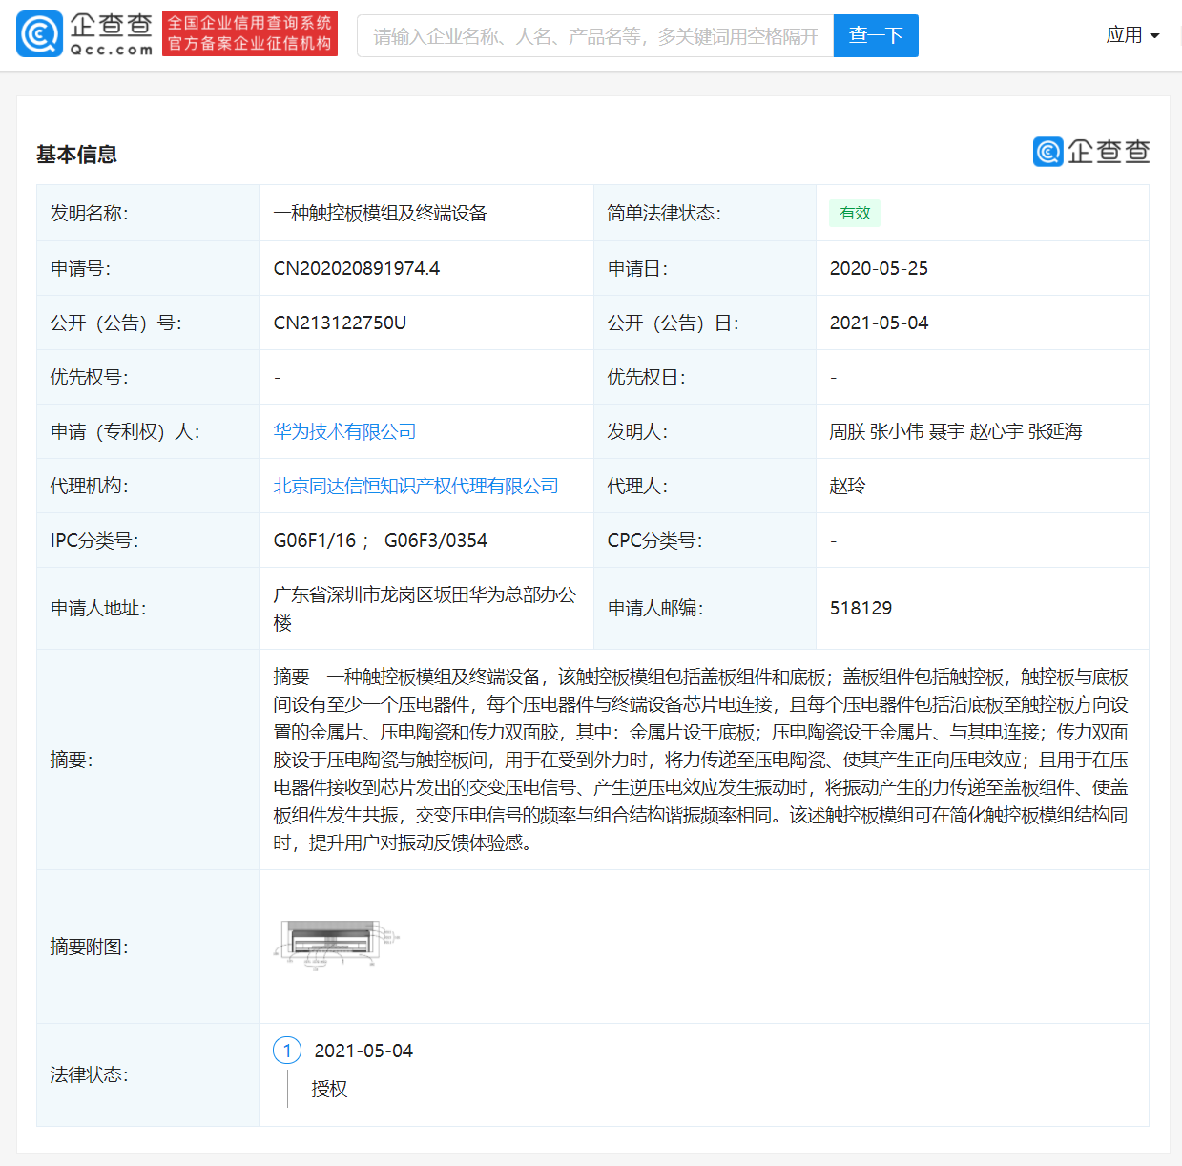Expand the 应用 chevron at top right
The width and height of the screenshot is (1182, 1166).
coord(1155,37)
